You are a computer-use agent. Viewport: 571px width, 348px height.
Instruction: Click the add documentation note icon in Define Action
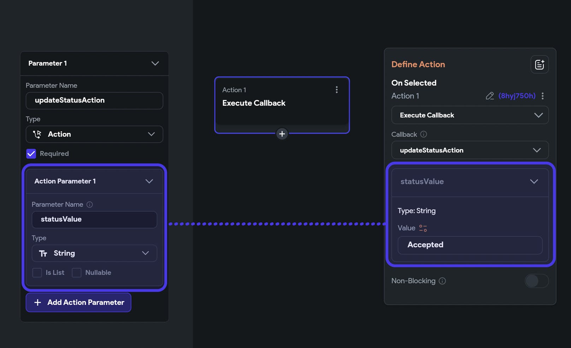(x=539, y=64)
